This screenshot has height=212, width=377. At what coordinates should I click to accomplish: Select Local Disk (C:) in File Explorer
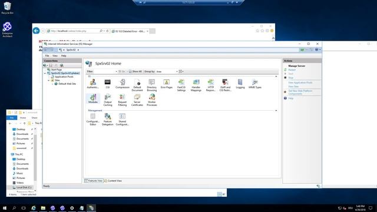coord(24,187)
